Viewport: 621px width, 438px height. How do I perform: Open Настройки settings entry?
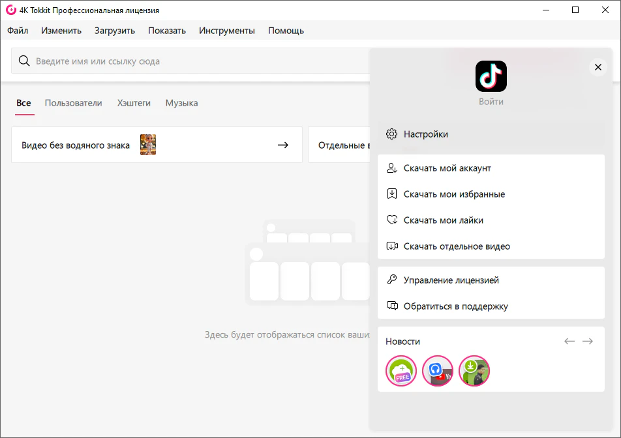pos(425,134)
